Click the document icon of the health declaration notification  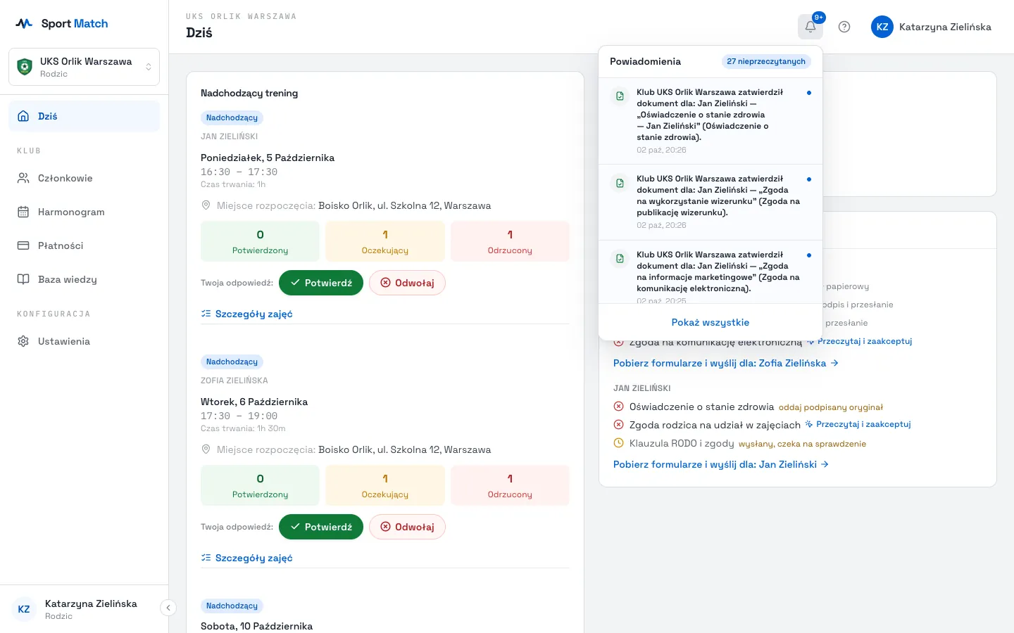[x=620, y=96]
